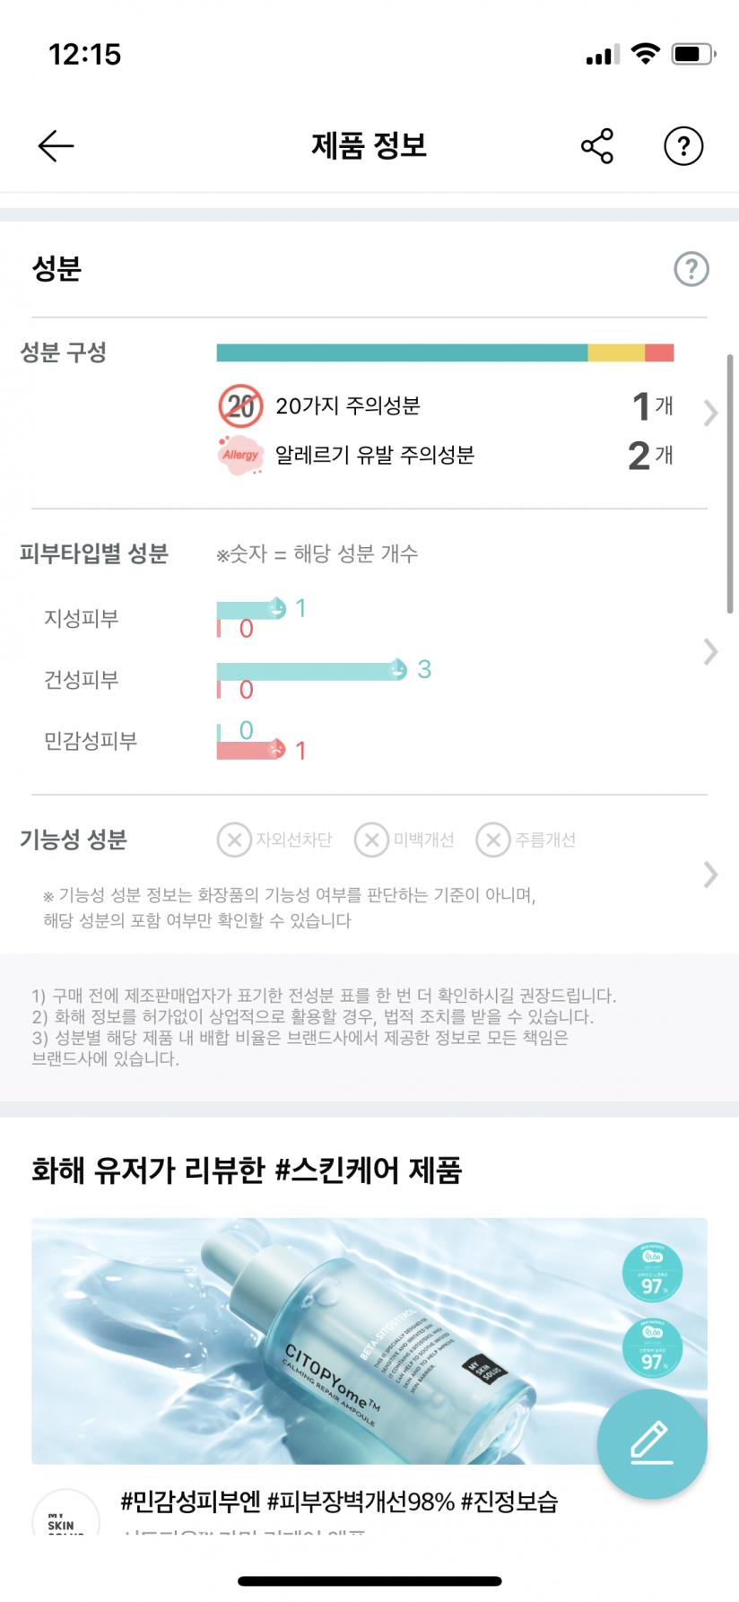The image size is (739, 1602).
Task: Tap the 성분 section help icon
Action: tap(691, 269)
